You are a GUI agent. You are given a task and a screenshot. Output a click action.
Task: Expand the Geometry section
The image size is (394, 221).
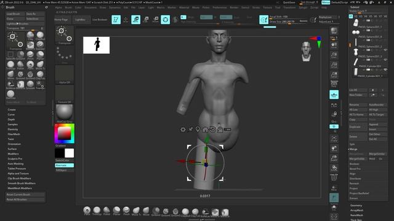(356, 206)
